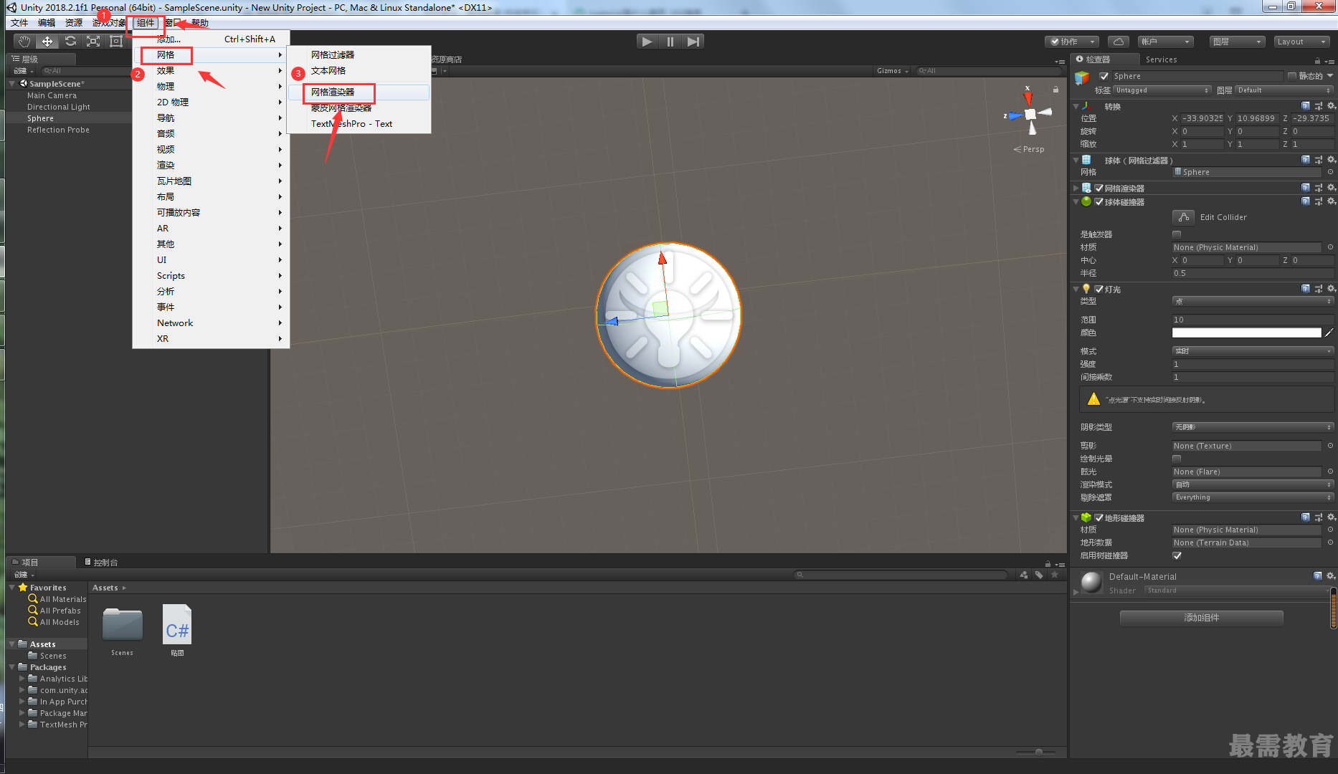
Task: Start Play mode
Action: click(647, 42)
